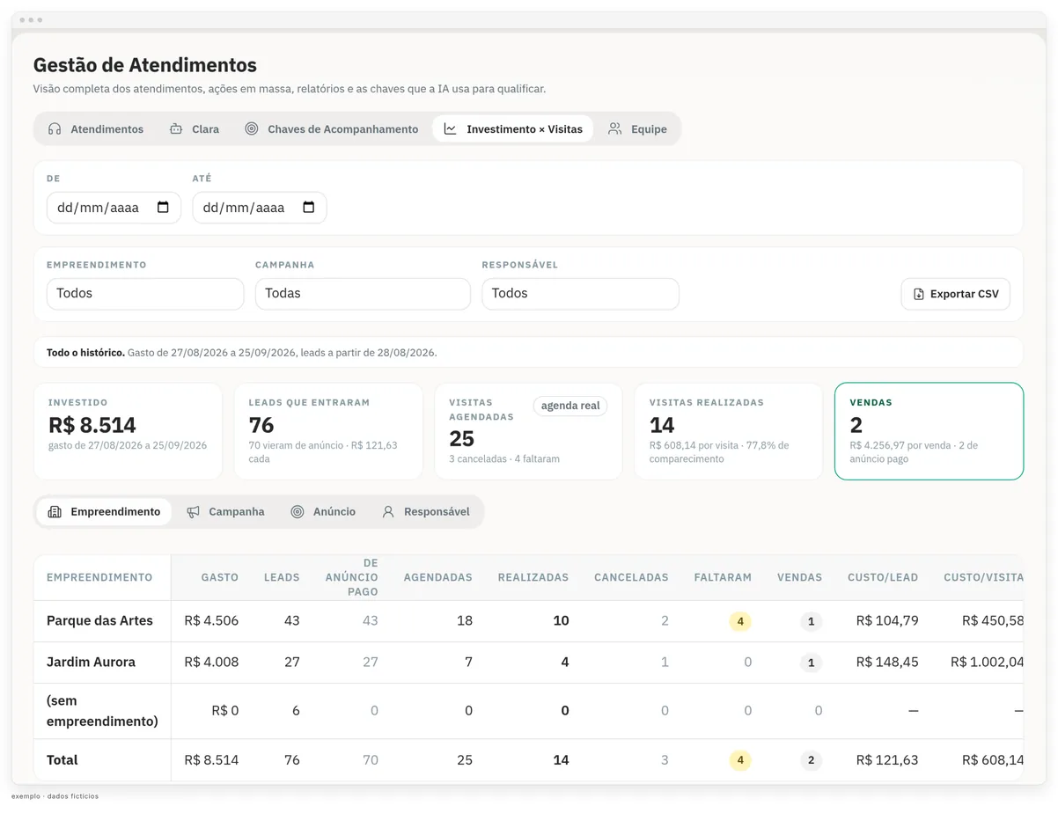Viewport: 1058px width, 813px height.
Task: Click the Custo/Lead column header
Action: coord(883,578)
